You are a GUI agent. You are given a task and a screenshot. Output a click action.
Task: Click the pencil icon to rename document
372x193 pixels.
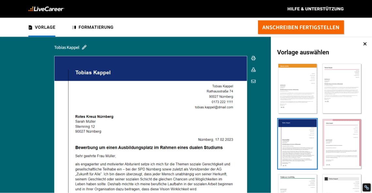pos(84,47)
